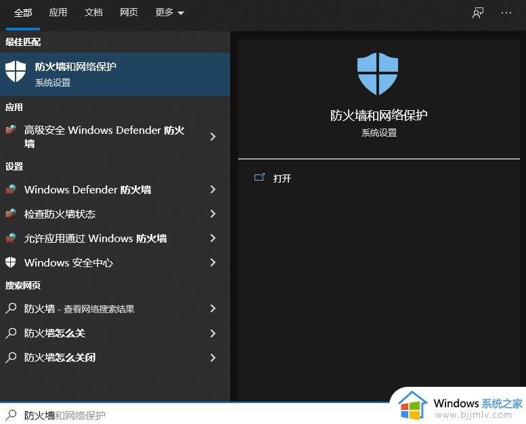Click the large blue shield preview icon
The image size is (526, 424).
click(x=378, y=74)
